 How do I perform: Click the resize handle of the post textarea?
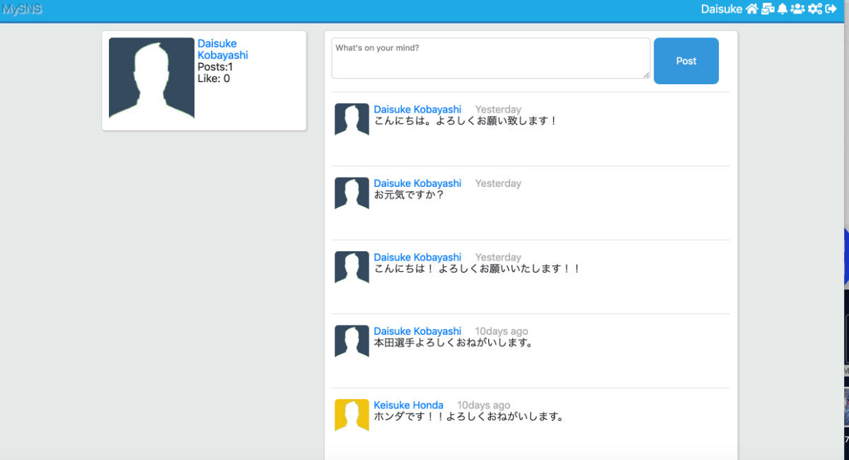coord(646,74)
